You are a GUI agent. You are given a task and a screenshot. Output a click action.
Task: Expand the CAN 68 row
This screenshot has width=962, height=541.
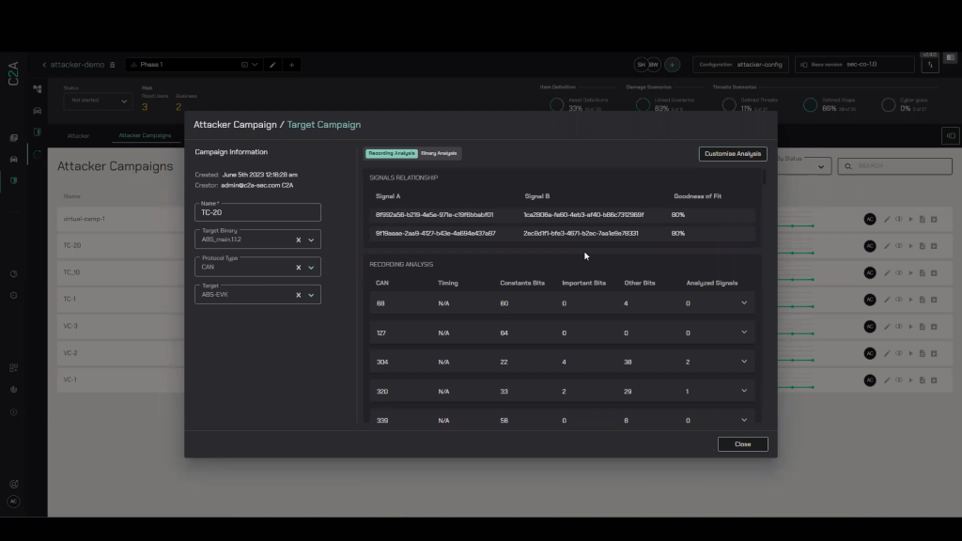coord(744,303)
